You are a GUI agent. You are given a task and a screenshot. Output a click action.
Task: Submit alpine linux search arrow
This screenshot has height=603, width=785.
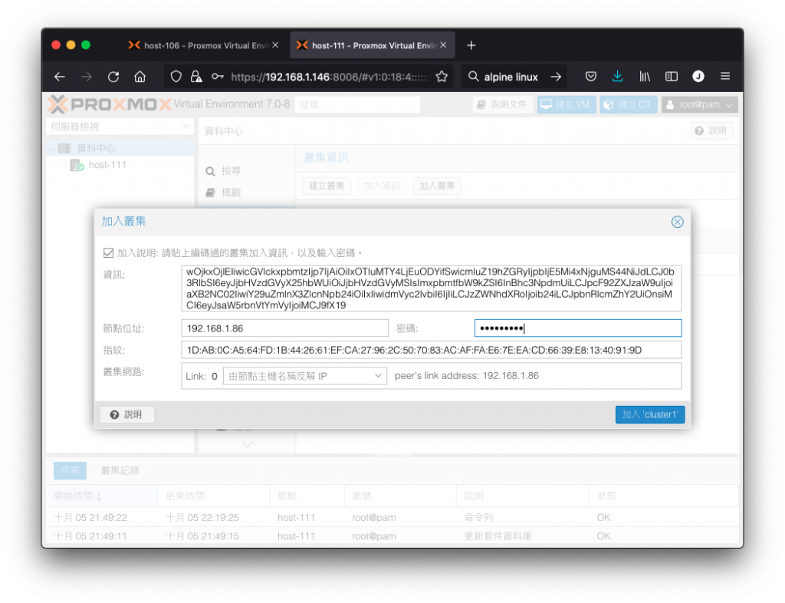pyautogui.click(x=556, y=77)
